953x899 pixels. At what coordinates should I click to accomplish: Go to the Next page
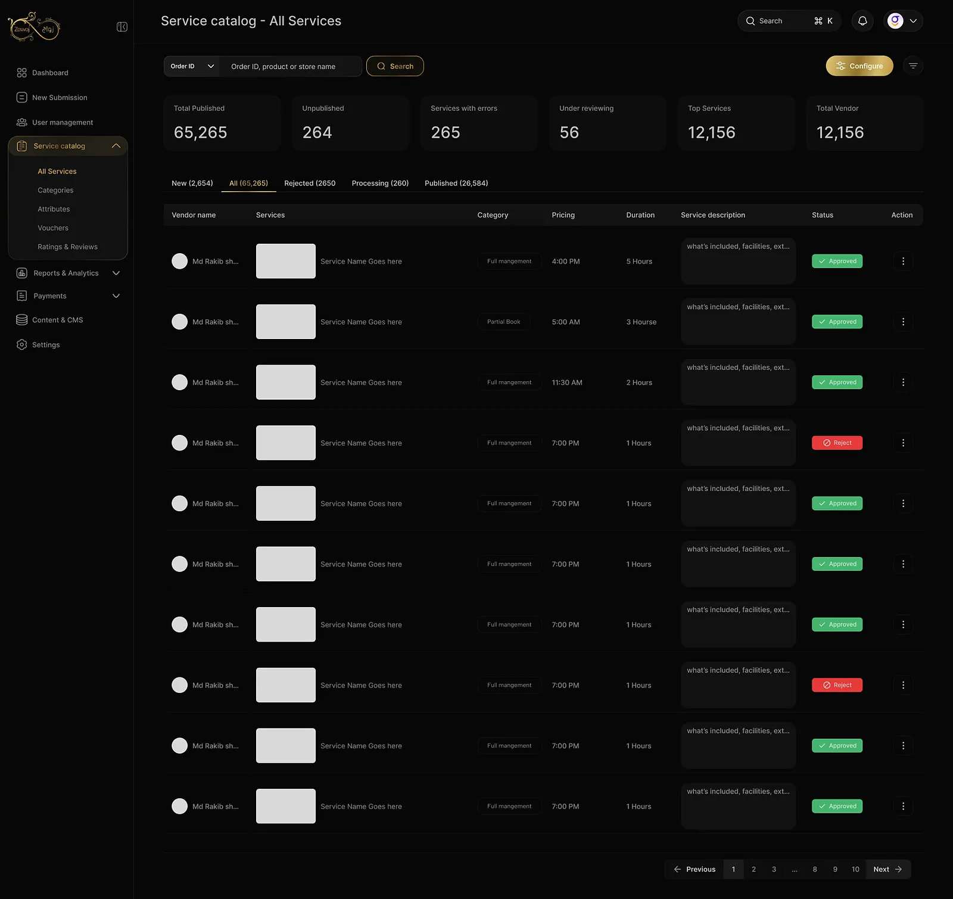click(887, 869)
